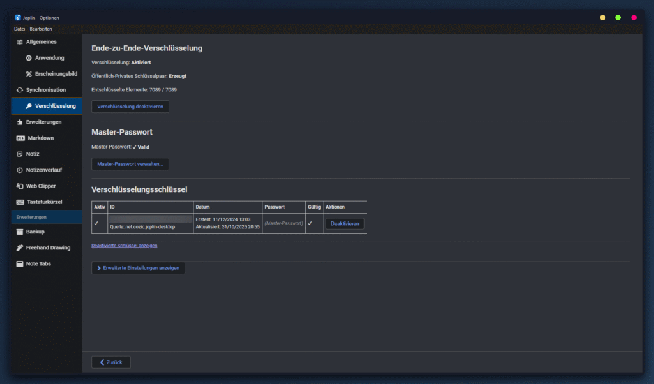Click the Erweiterungen puzzle icon
This screenshot has height=384, width=654.
click(20, 122)
